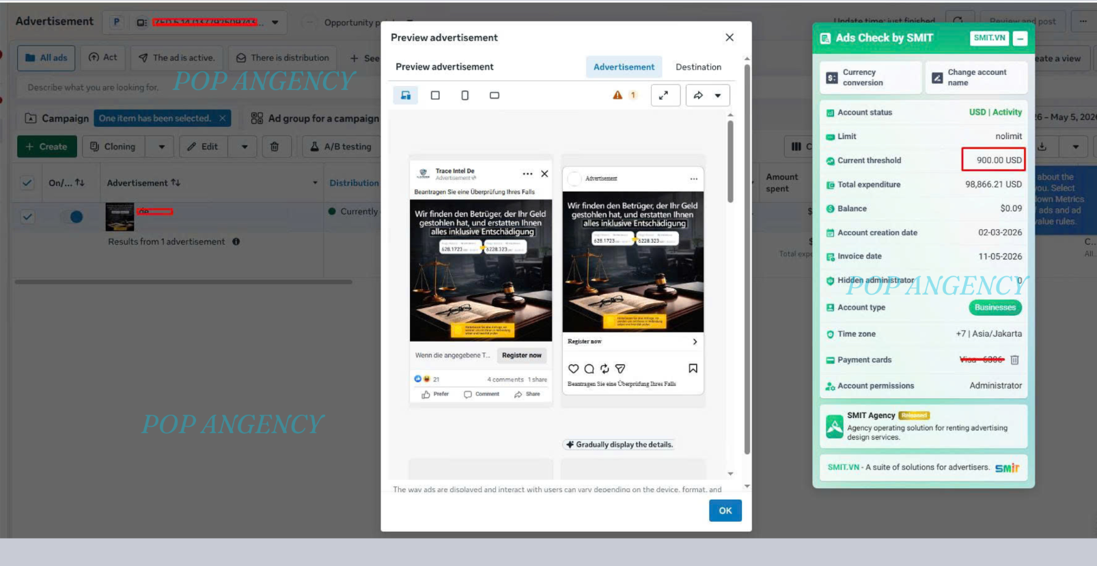
Task: Select The ad is active filter
Action: 177,58
